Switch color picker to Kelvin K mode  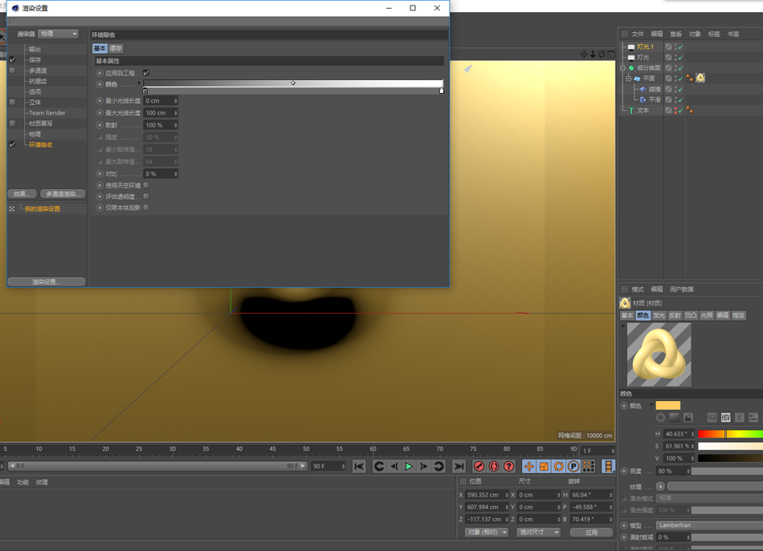pos(740,417)
